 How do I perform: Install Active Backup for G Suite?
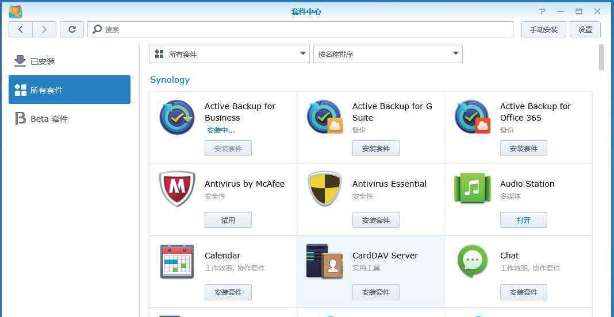tap(376, 148)
